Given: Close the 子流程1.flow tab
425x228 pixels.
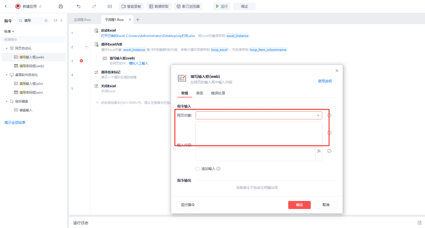Looking at the screenshot, I should click(130, 20).
